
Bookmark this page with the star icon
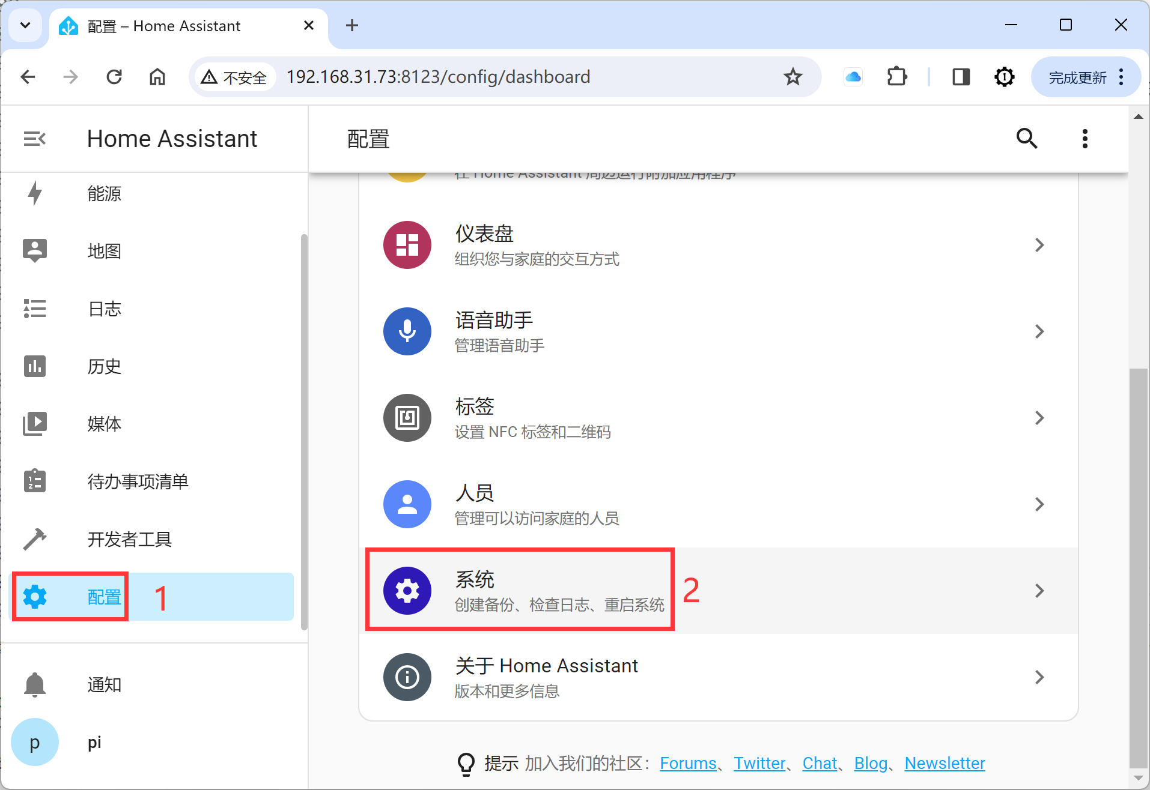click(793, 77)
